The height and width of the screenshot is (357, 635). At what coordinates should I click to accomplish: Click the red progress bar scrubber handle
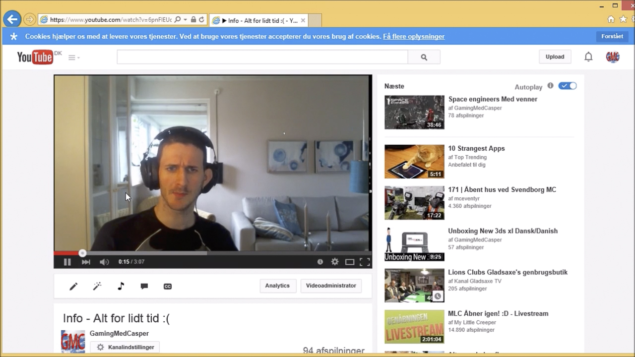click(82, 253)
